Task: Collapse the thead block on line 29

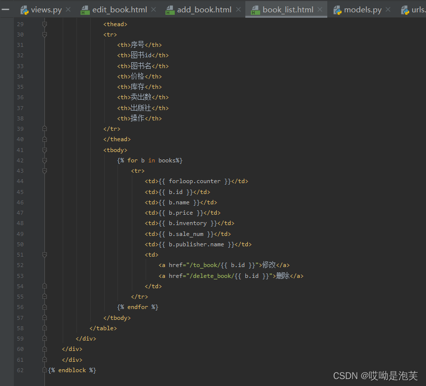Action: coord(44,24)
